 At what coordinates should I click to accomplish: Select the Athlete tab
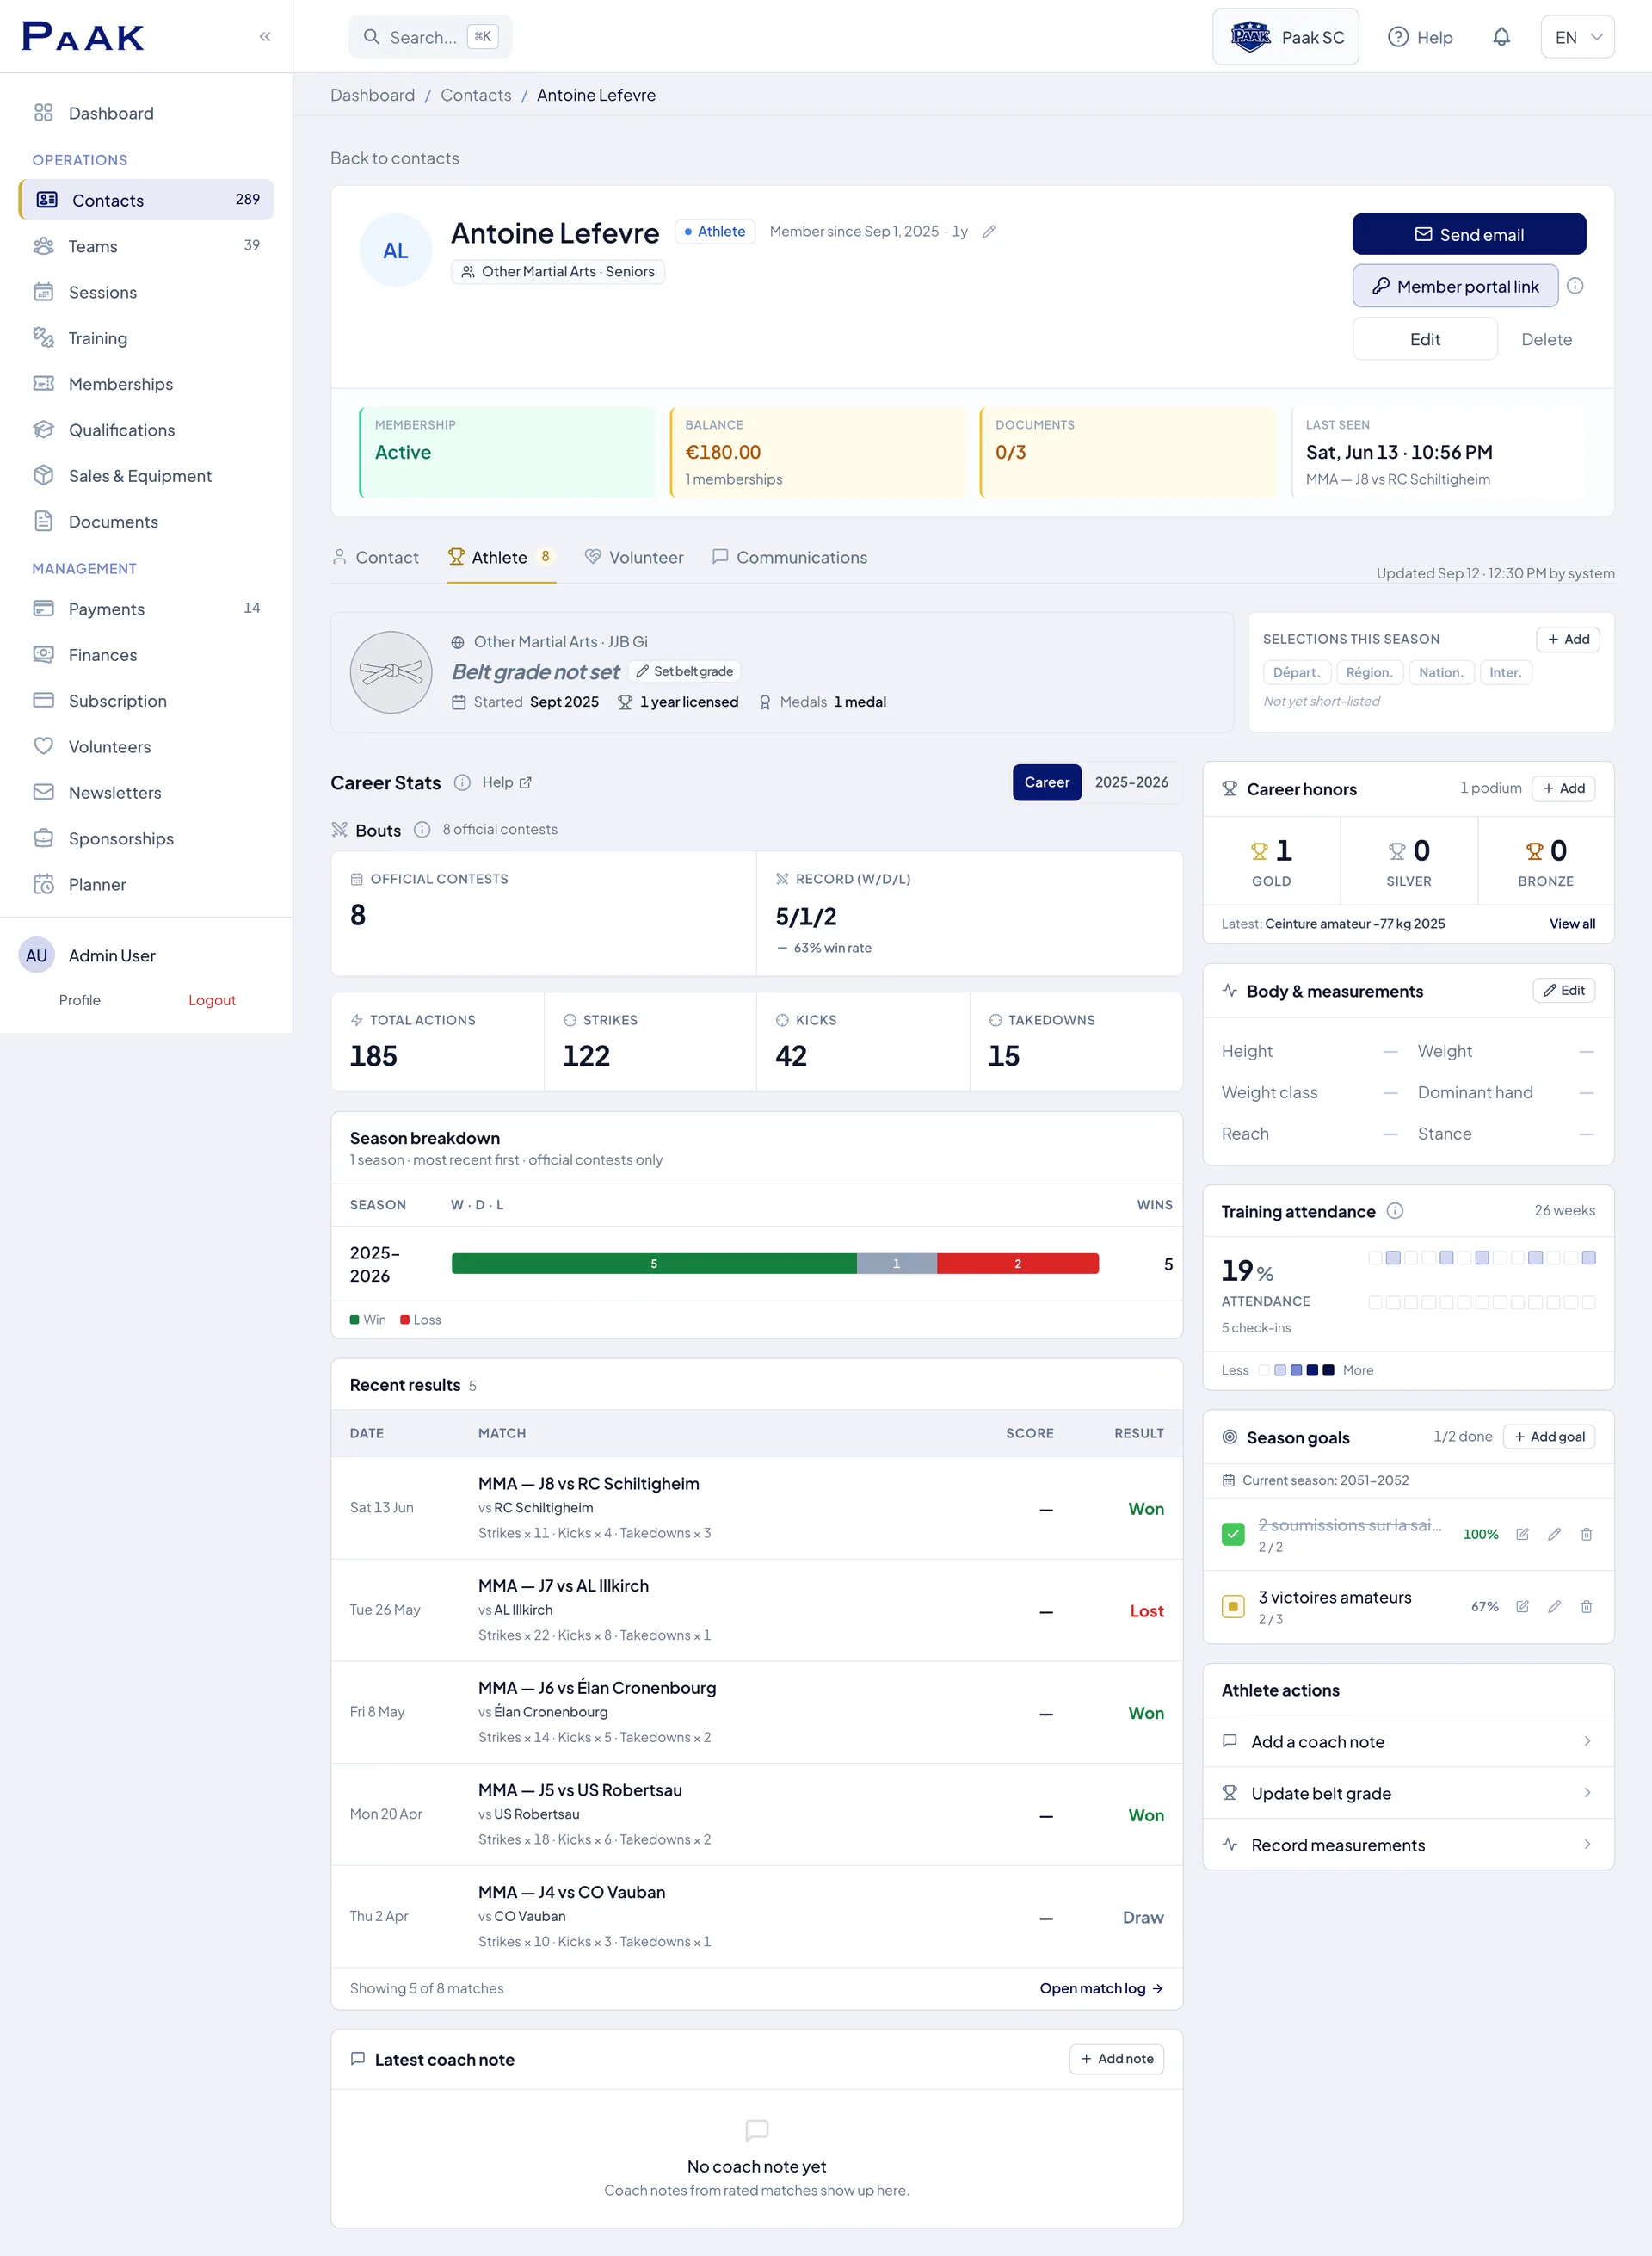(501, 557)
